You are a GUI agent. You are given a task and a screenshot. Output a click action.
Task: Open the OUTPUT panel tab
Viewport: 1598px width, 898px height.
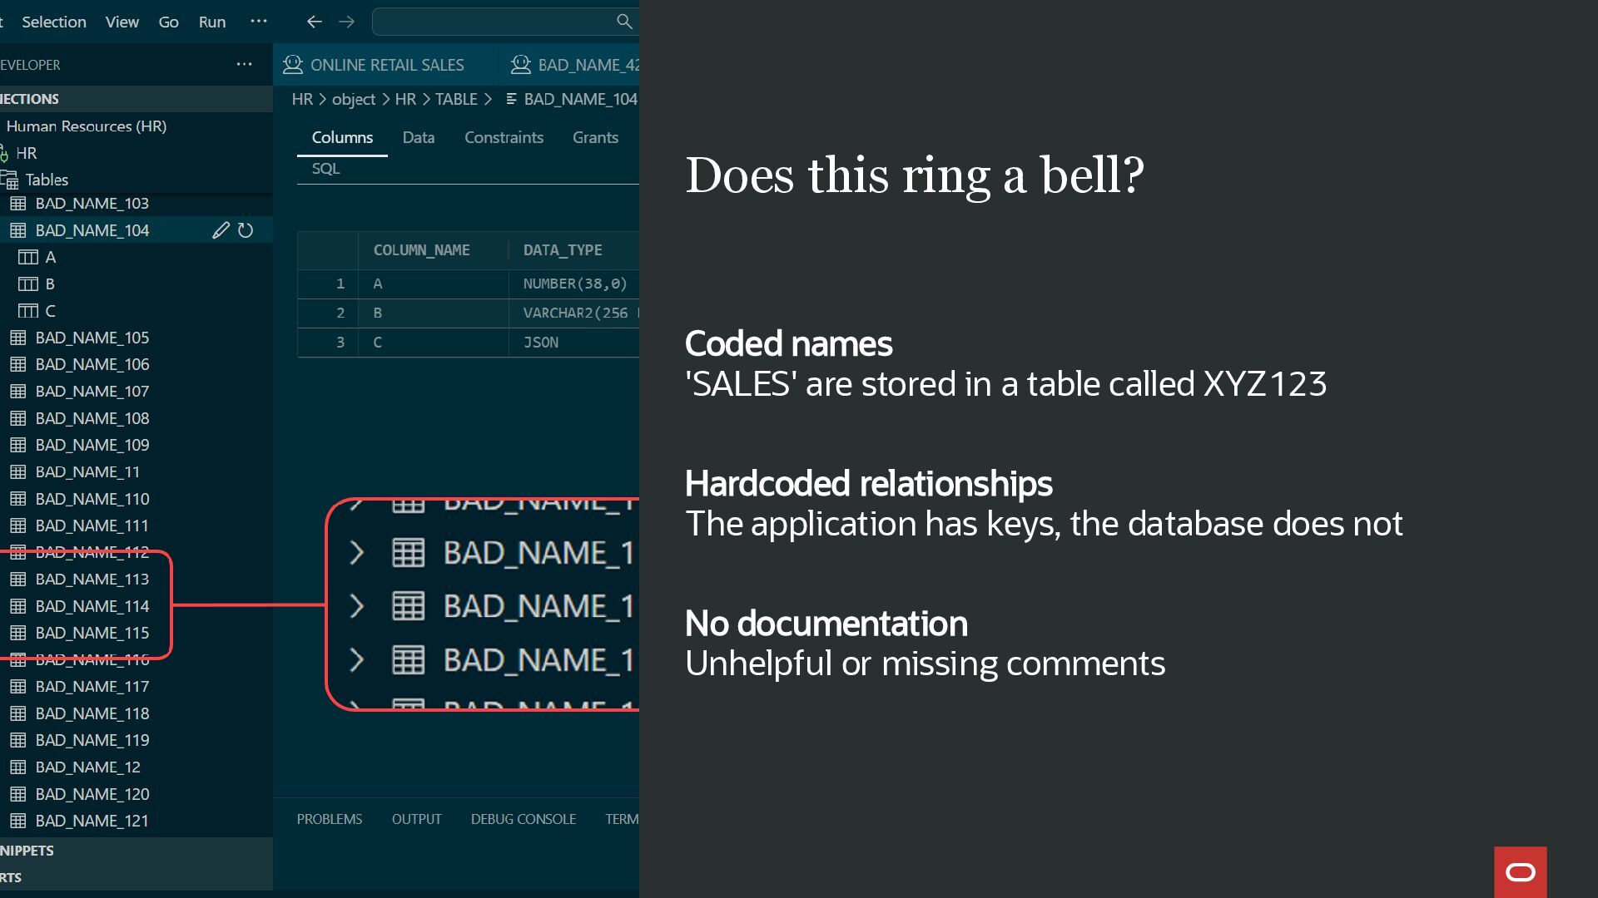[x=416, y=819]
